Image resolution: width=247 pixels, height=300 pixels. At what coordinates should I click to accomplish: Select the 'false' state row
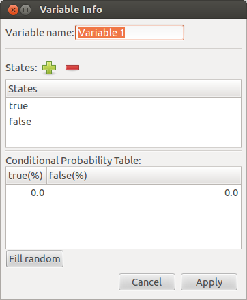pos(123,122)
